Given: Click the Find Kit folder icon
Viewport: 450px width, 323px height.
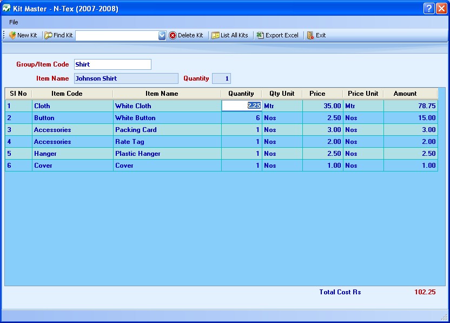Looking at the screenshot, I should click(48, 35).
